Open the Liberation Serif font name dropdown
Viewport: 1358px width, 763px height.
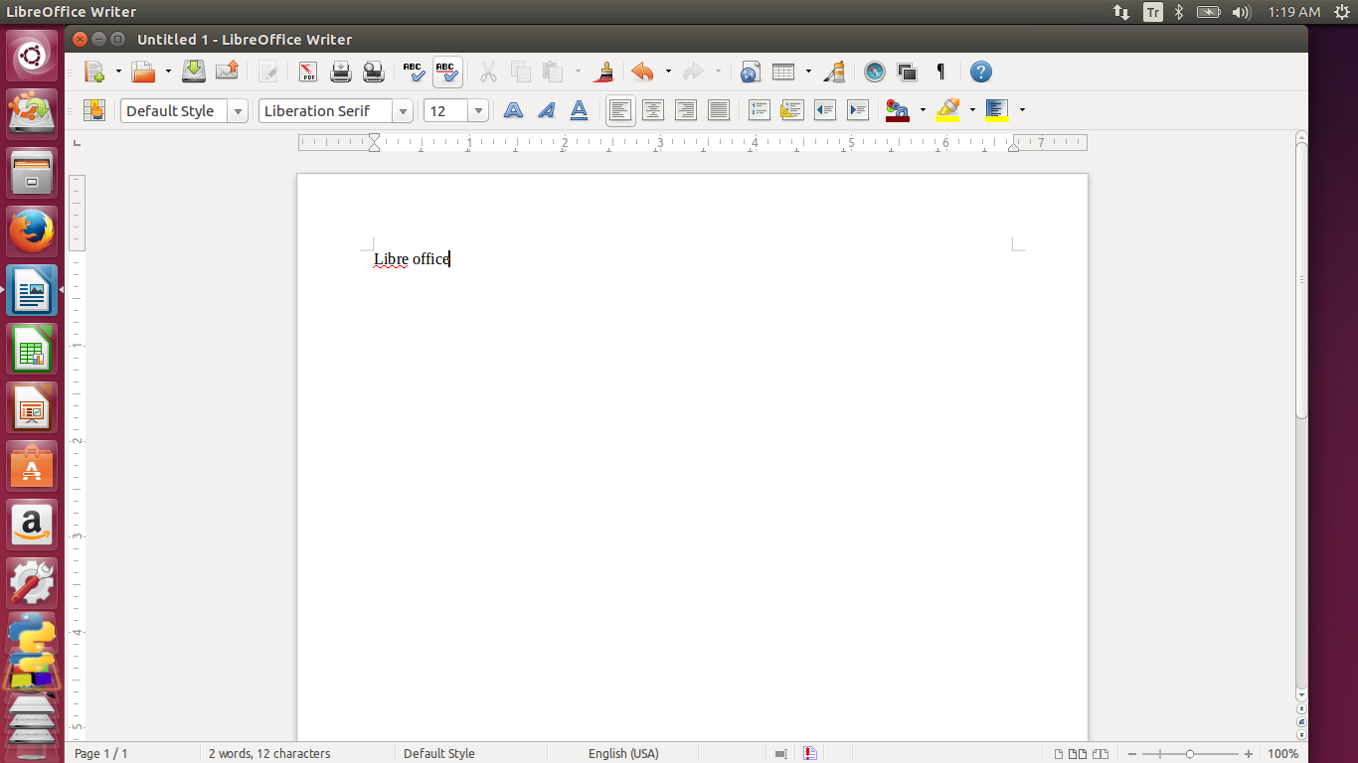[x=404, y=110]
